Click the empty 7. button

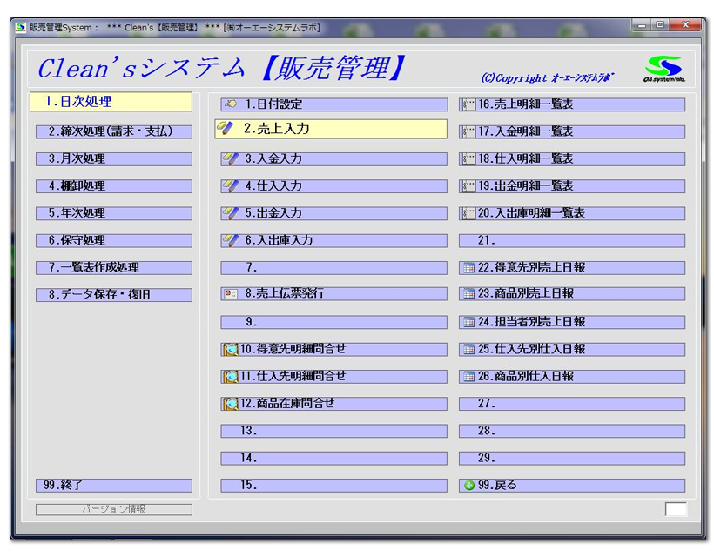point(333,268)
